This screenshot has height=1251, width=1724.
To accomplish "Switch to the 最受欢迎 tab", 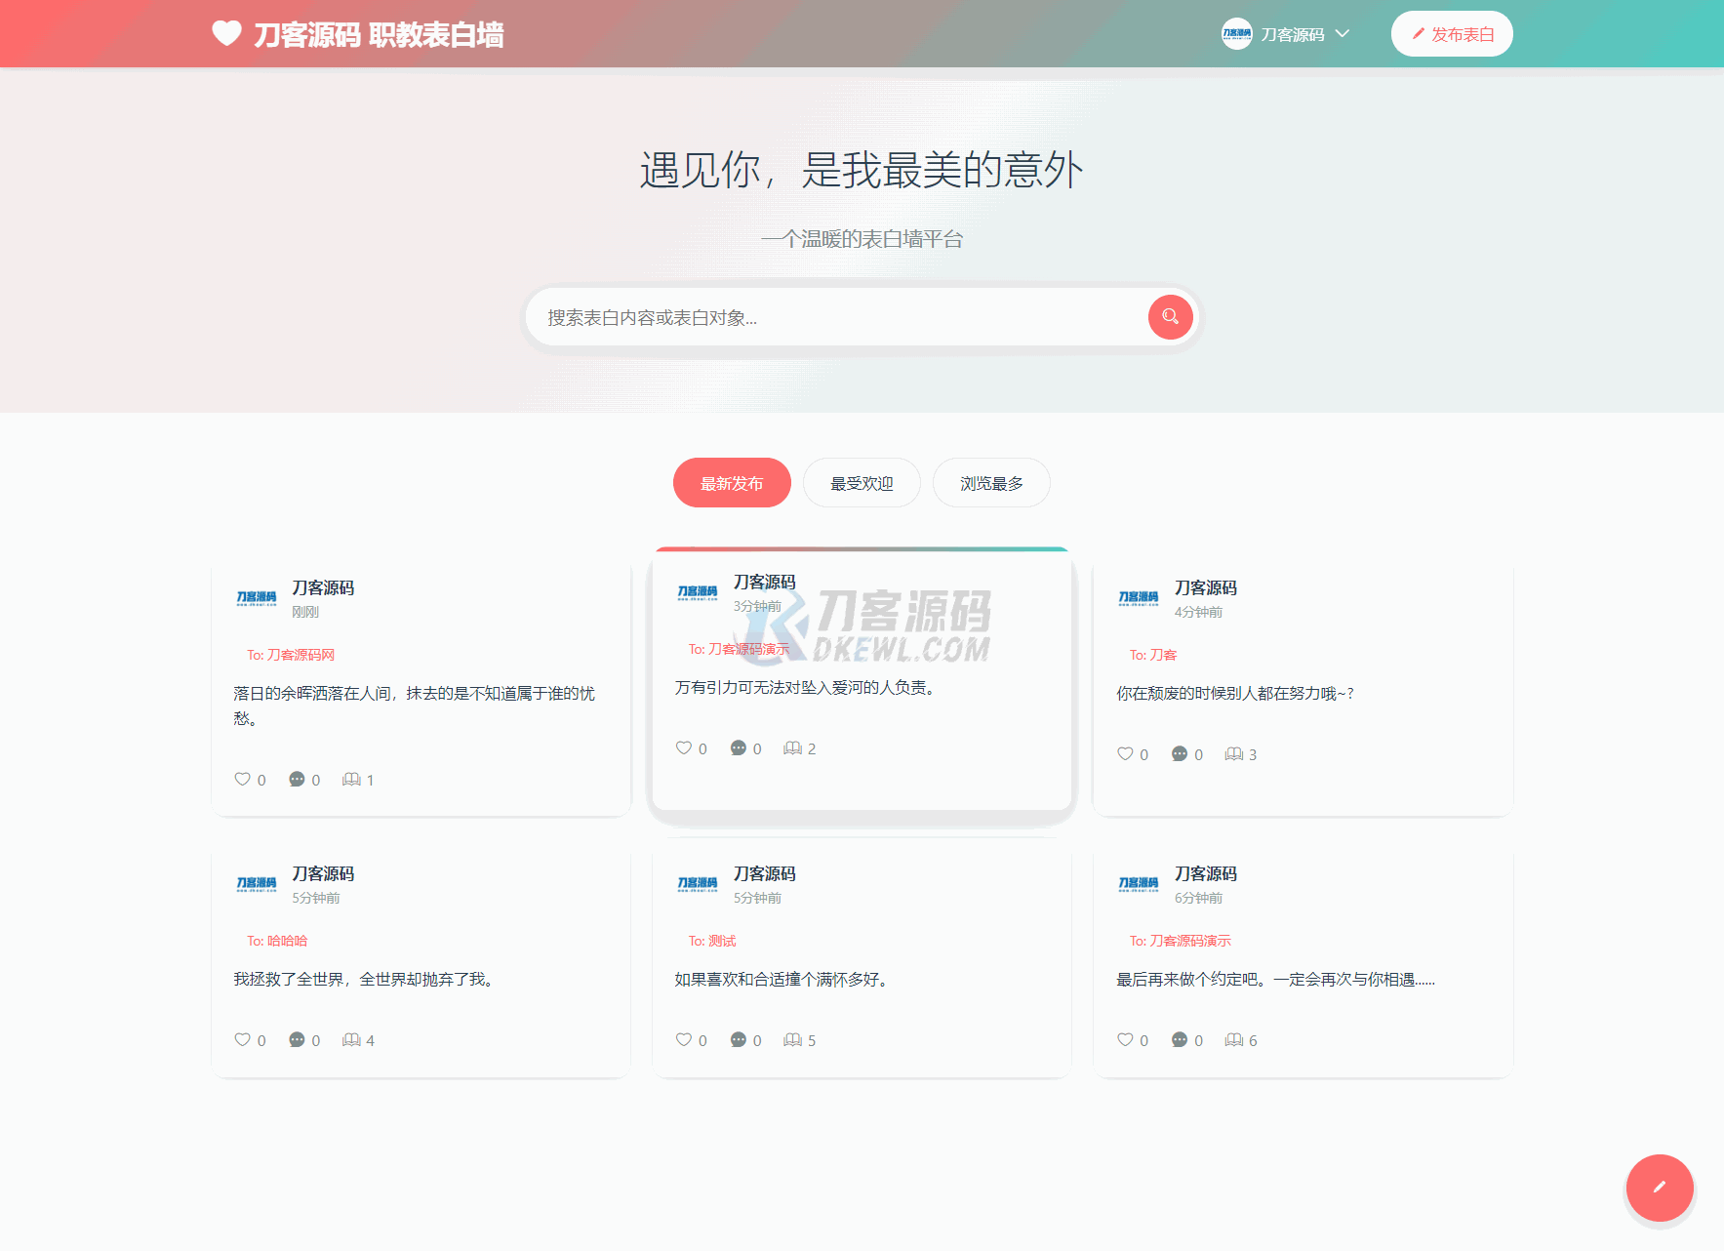I will pyautogui.click(x=861, y=483).
